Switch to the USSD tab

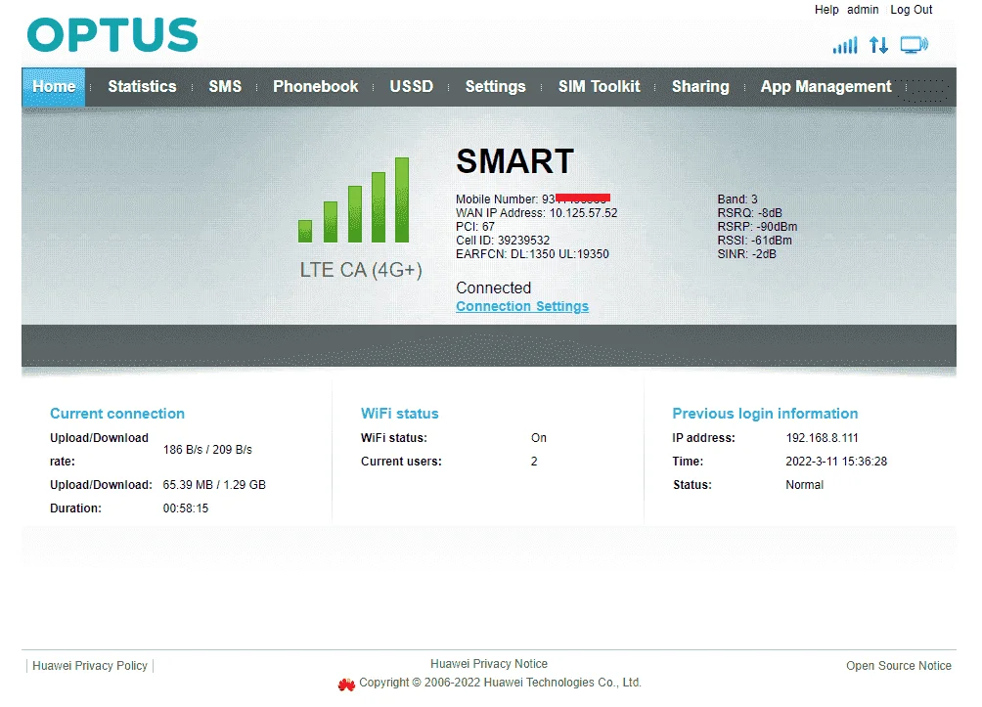coord(412,86)
